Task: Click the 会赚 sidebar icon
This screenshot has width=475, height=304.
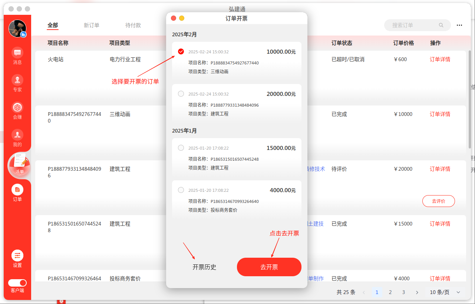Action: tap(17, 107)
